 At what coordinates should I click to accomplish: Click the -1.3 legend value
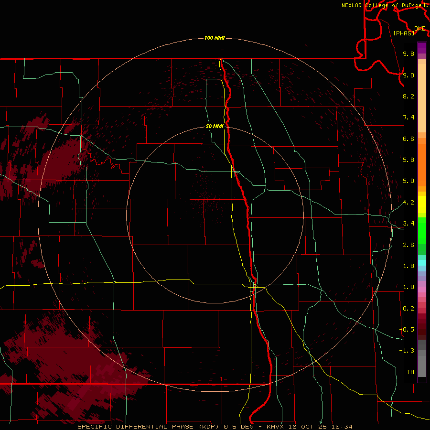click(407, 351)
